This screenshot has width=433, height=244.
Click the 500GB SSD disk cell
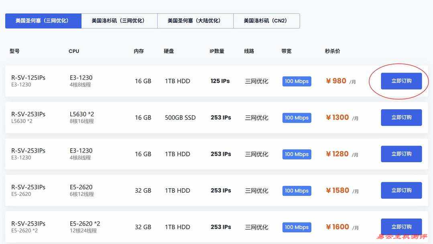(180, 118)
